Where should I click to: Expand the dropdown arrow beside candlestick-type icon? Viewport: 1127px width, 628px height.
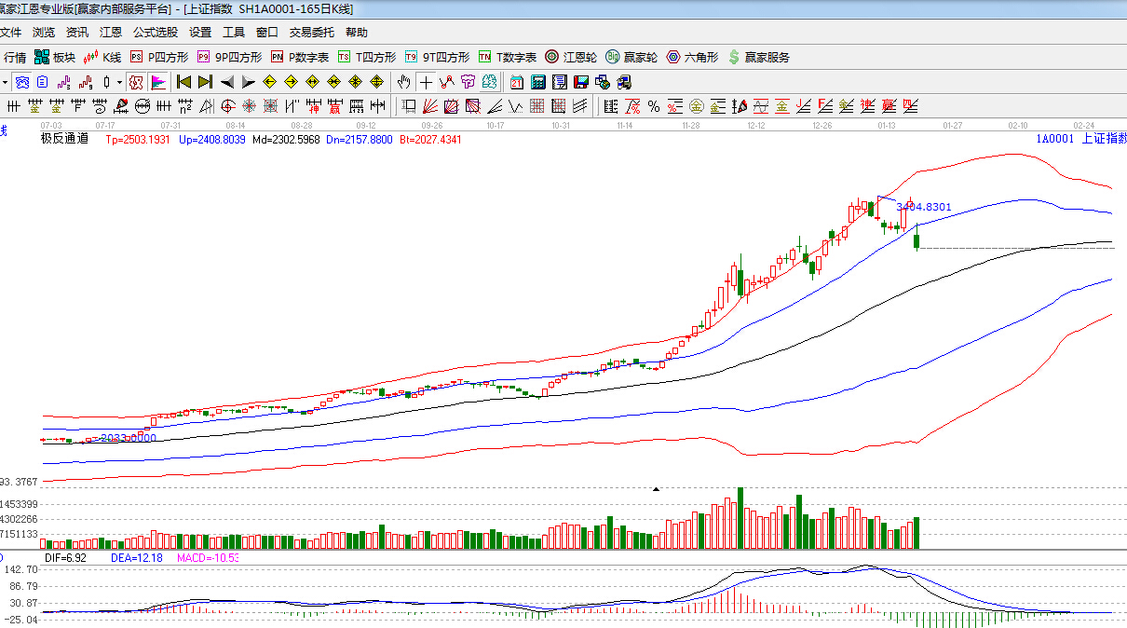click(119, 82)
